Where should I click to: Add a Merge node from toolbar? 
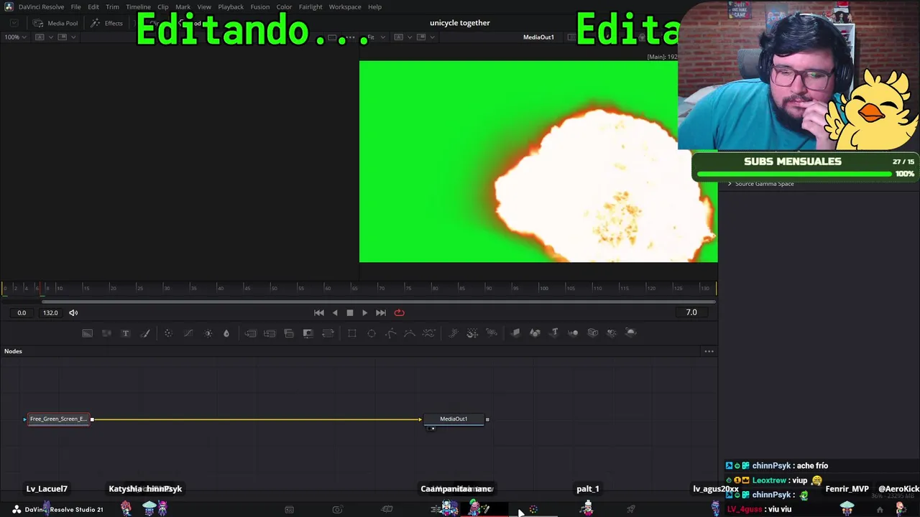[250, 332]
